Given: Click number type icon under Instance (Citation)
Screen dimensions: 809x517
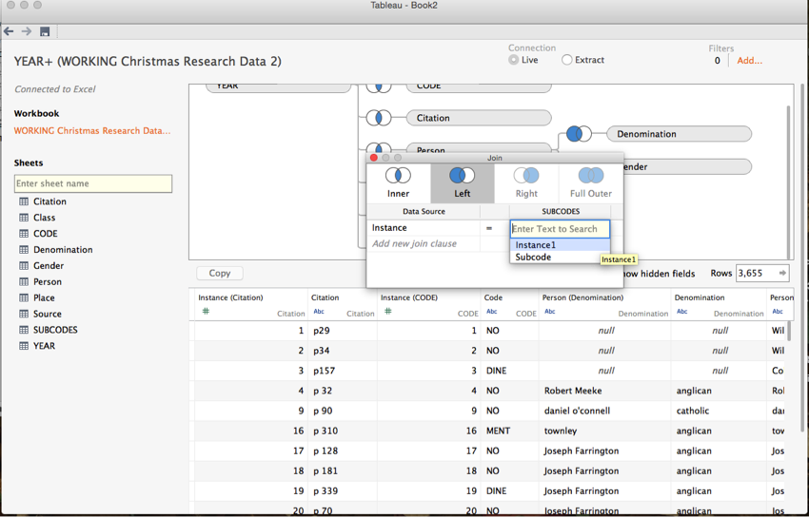Looking at the screenshot, I should coord(206,311).
